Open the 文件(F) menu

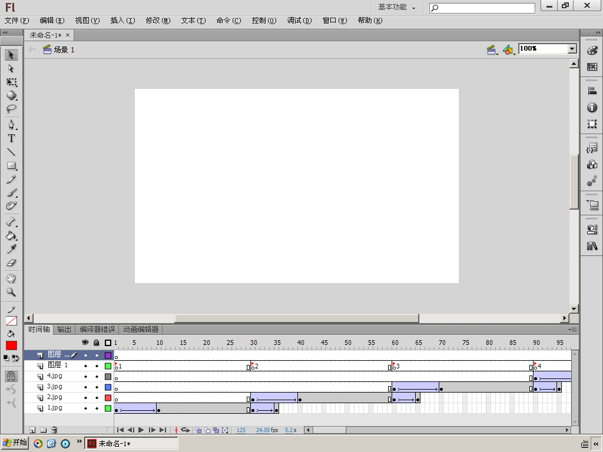click(x=16, y=21)
